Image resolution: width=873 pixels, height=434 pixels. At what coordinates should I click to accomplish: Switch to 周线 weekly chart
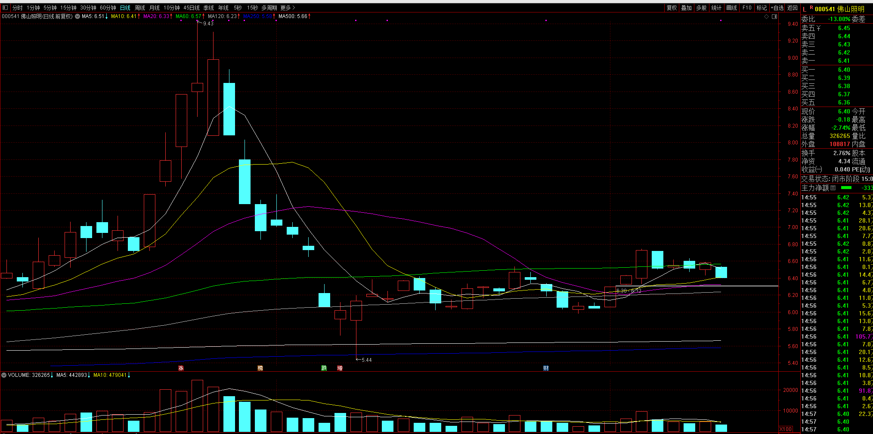click(140, 8)
